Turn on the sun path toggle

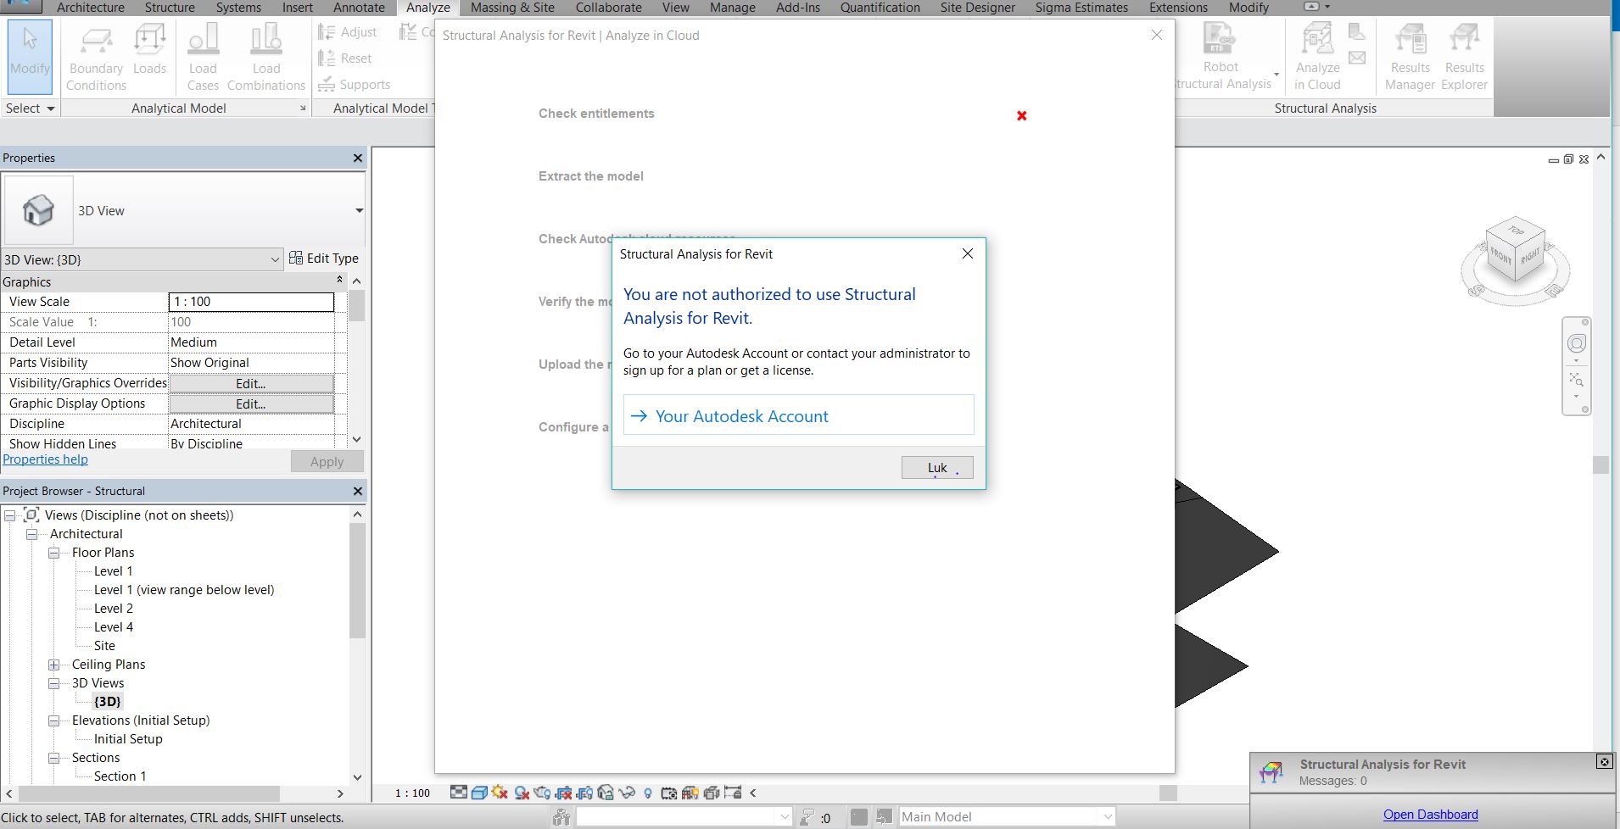click(x=499, y=793)
